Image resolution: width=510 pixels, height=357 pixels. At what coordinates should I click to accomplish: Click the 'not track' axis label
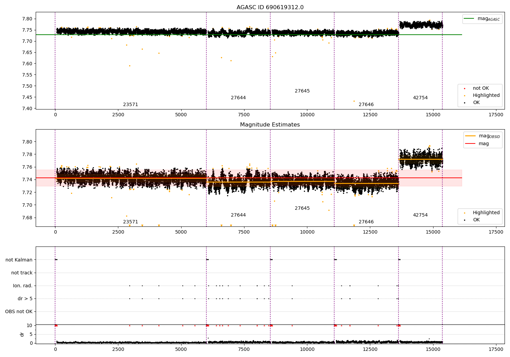coord(22,273)
